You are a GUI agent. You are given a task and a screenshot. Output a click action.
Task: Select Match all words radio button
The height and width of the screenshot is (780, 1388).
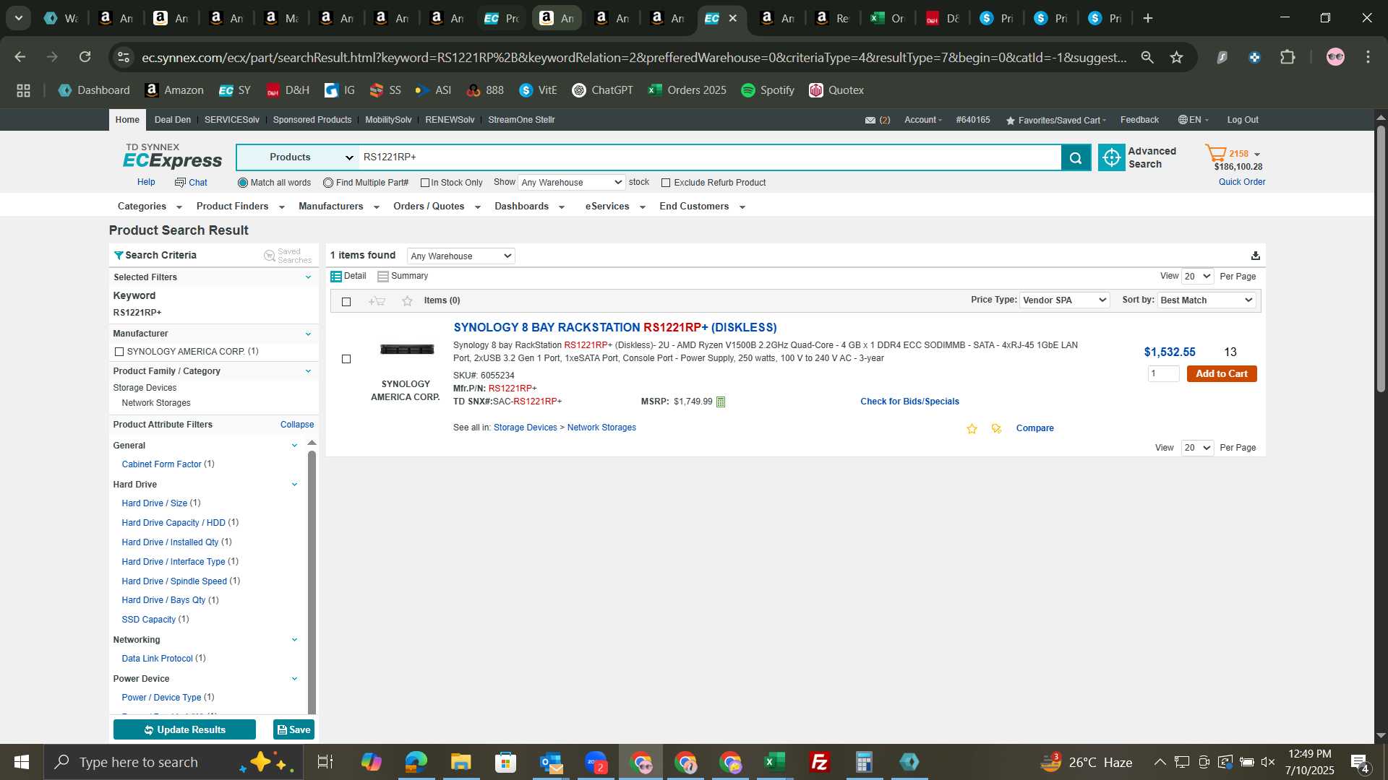tap(243, 183)
